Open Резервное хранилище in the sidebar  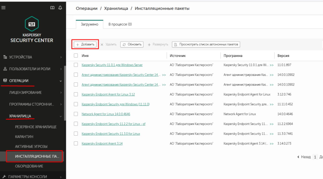coord(36,127)
